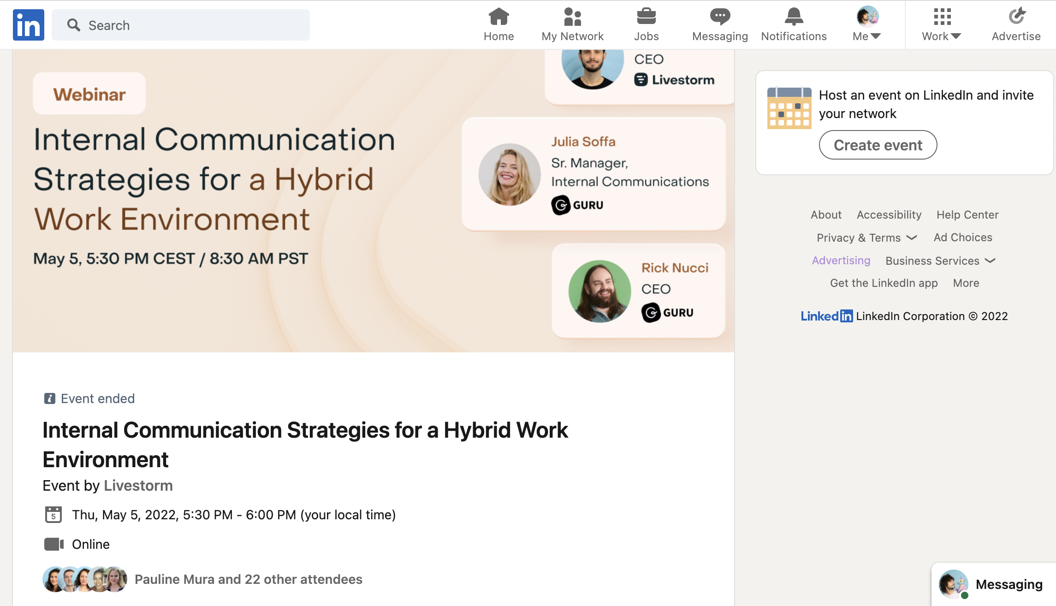Open the About footer link
Viewport: 1056px width, 606px height.
click(x=826, y=214)
